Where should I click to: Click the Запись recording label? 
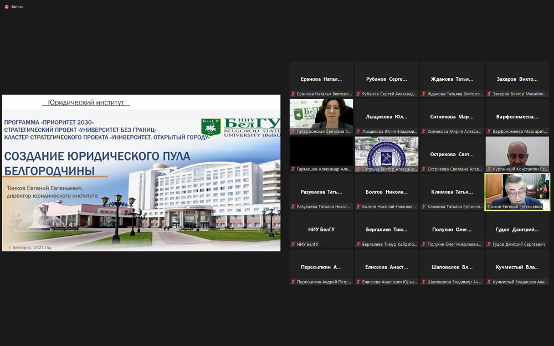click(17, 7)
